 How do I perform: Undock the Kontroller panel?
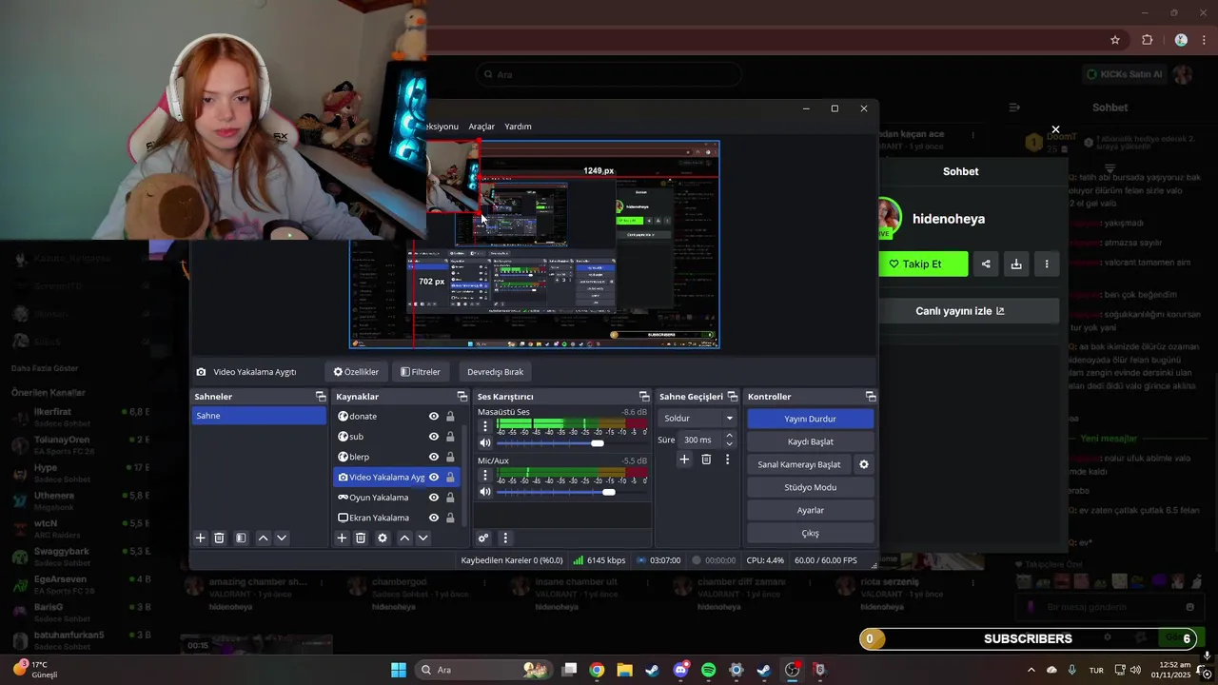[871, 397]
